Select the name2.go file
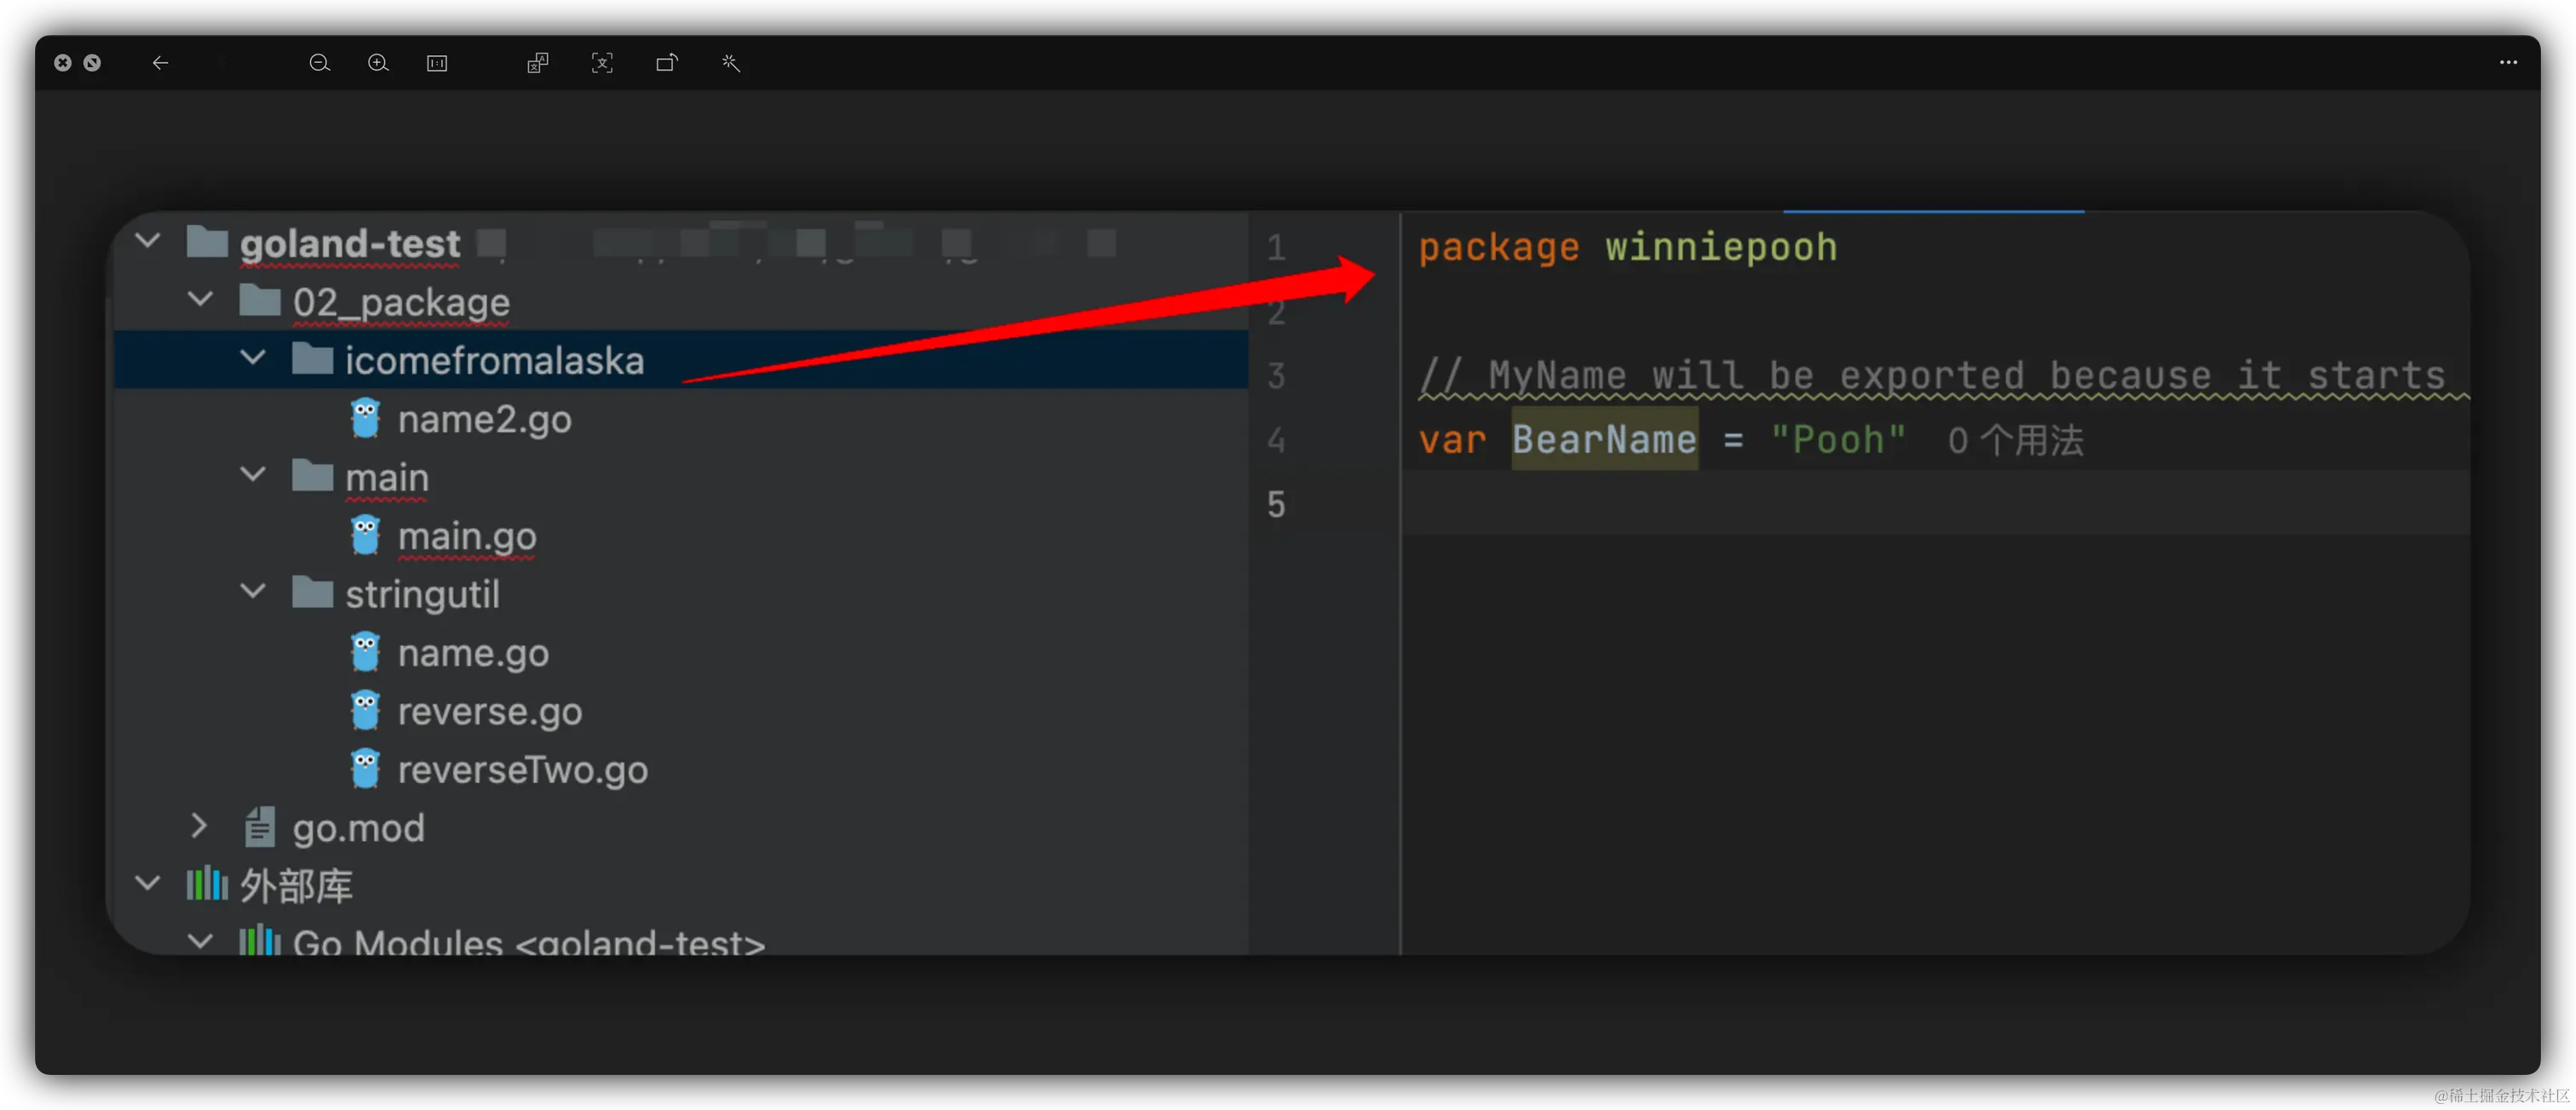This screenshot has height=1110, width=2576. (484, 419)
